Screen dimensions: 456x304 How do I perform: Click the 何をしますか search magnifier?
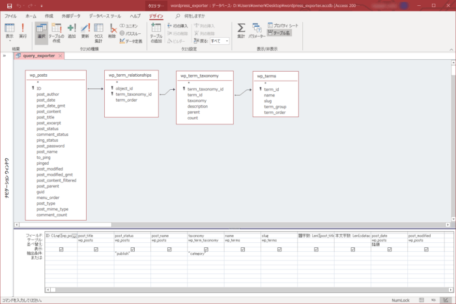pos(178,16)
